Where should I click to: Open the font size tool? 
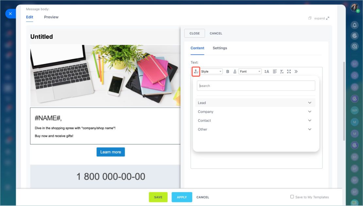(x=267, y=72)
